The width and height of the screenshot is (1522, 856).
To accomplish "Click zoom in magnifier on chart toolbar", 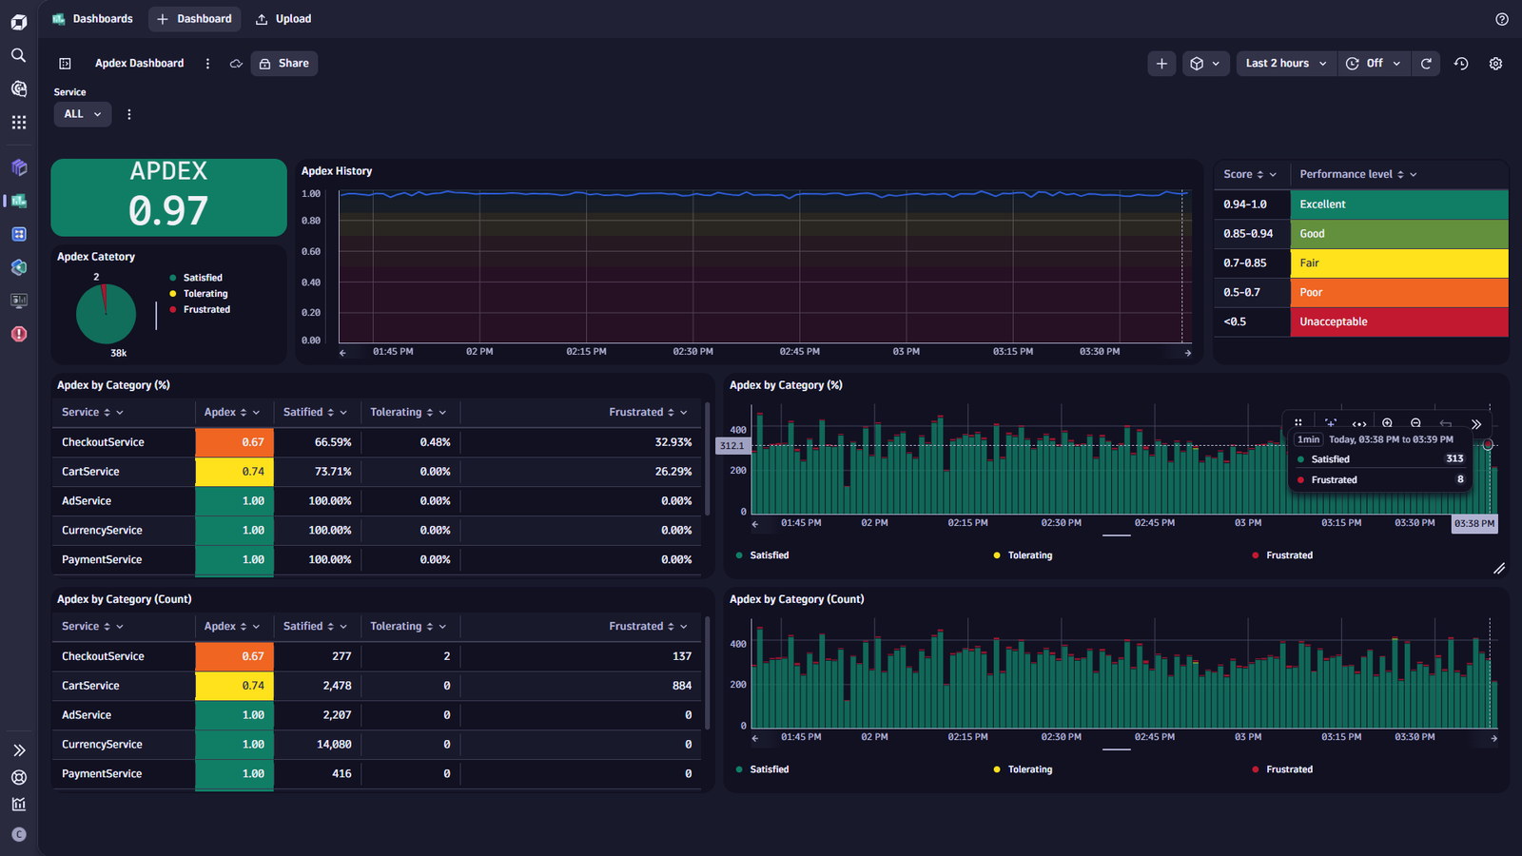I will click(x=1388, y=423).
